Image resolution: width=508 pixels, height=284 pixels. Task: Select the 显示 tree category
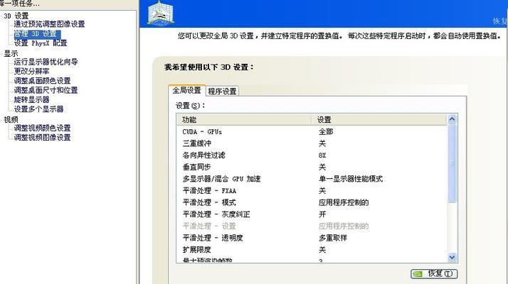coord(11,53)
